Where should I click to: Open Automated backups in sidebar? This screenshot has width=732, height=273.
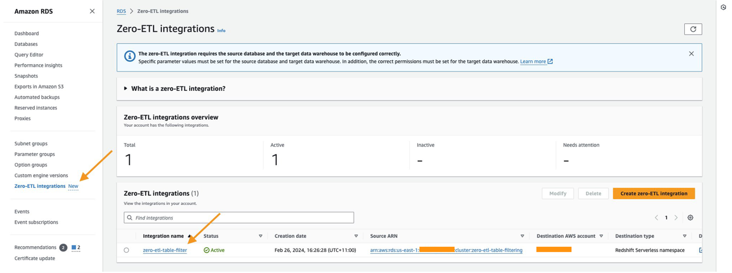pyautogui.click(x=37, y=98)
